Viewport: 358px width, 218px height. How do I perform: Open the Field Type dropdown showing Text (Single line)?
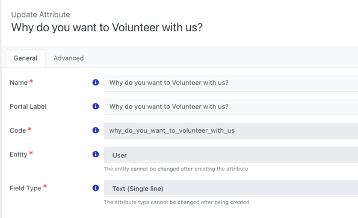231,188
